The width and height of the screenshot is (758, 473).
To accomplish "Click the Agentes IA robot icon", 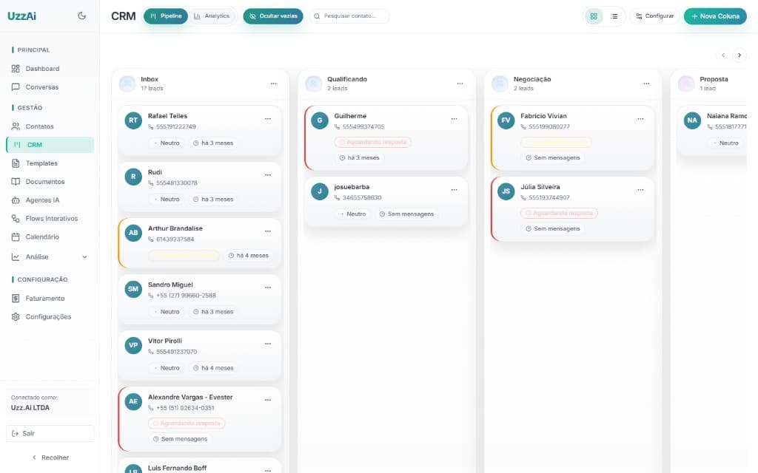I will (x=16, y=200).
